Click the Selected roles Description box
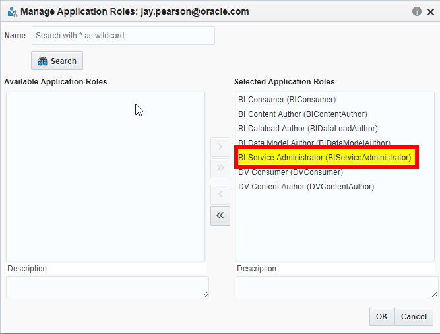Image resolution: width=440 pixels, height=334 pixels. (x=336, y=286)
